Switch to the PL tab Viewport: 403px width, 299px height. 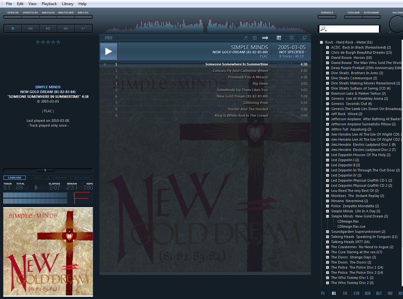pos(323,293)
